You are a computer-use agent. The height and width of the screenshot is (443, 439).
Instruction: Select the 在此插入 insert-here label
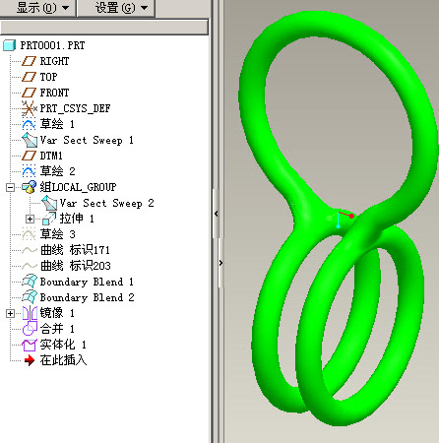(x=63, y=360)
